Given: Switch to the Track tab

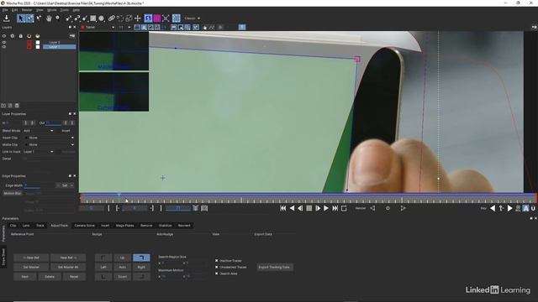Looking at the screenshot, I should click(x=40, y=226).
